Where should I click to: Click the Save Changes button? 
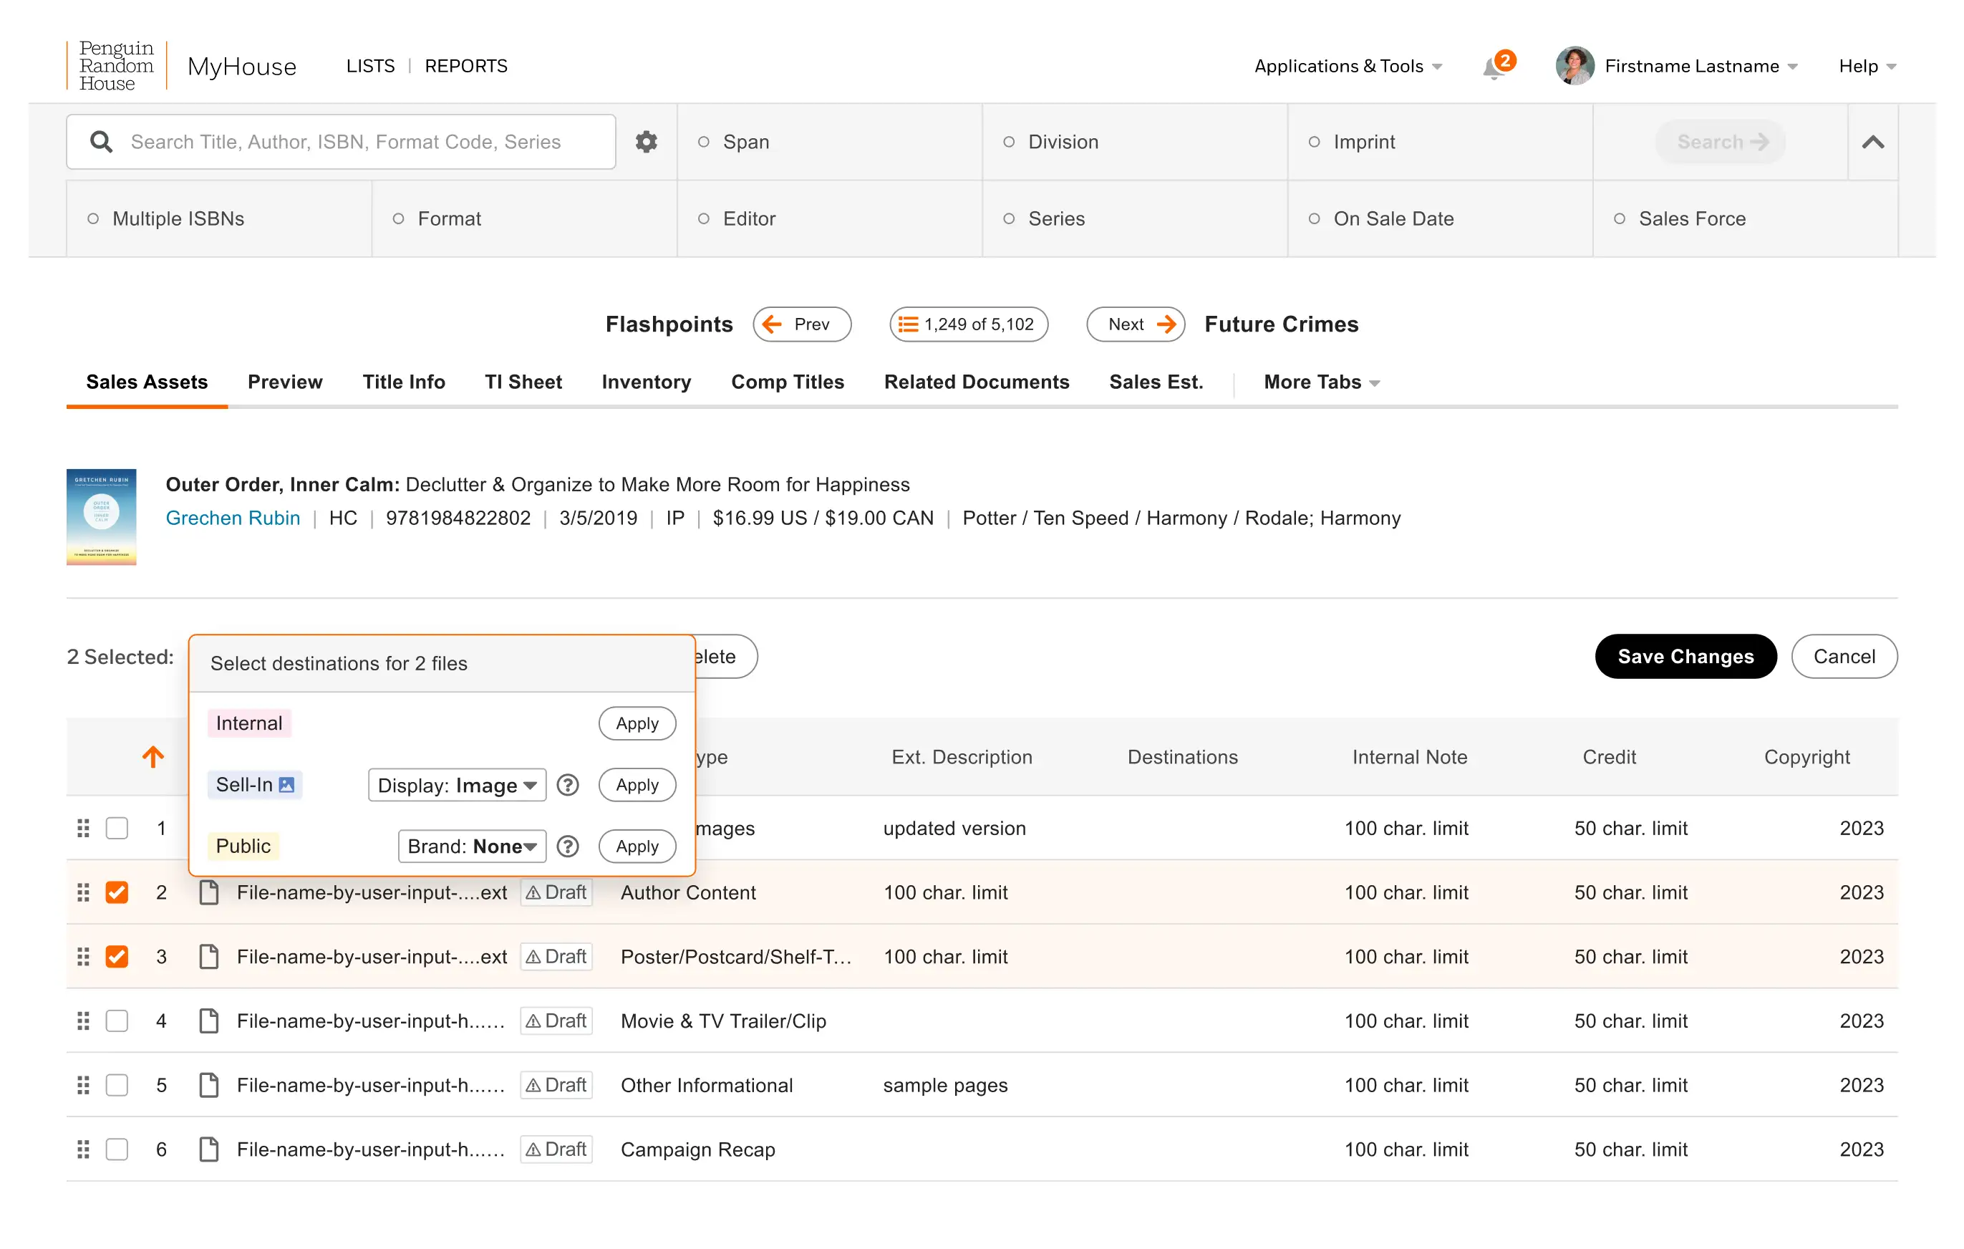point(1685,657)
